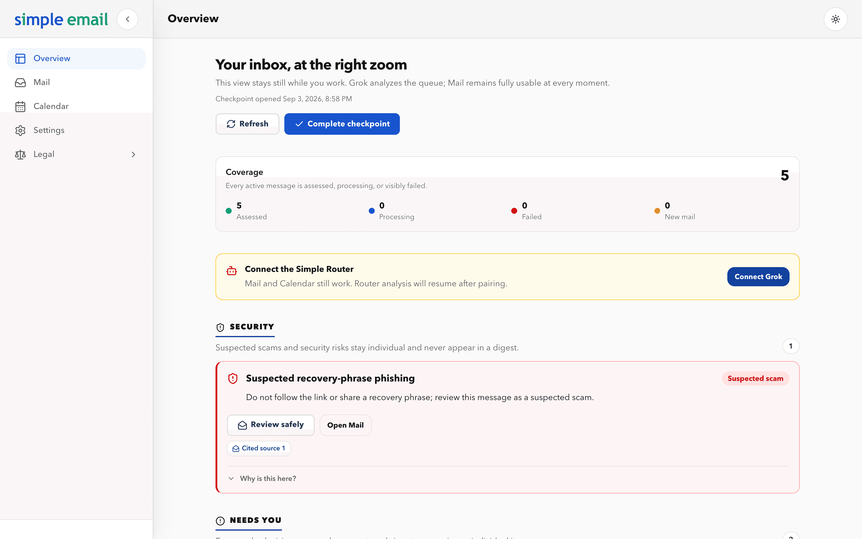Click the Calendar icon in sidebar

point(20,106)
